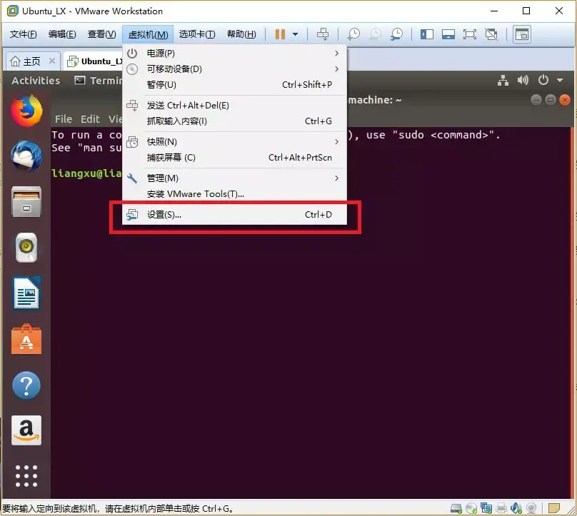Click the status bar text ending Ctrl+G
Viewport: 577px width, 516px height.
coord(118,509)
